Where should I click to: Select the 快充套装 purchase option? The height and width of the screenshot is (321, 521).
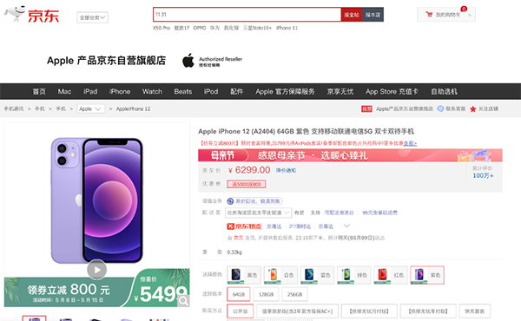[474, 311]
